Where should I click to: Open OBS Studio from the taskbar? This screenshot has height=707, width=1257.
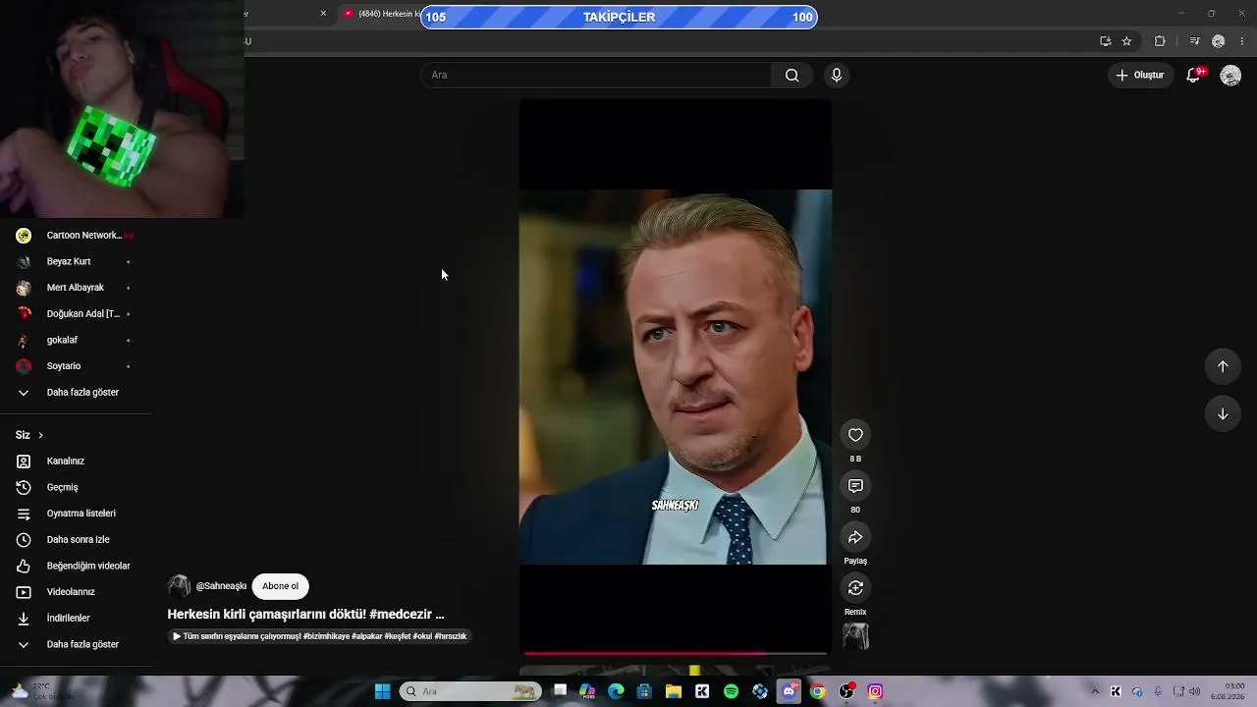847,691
